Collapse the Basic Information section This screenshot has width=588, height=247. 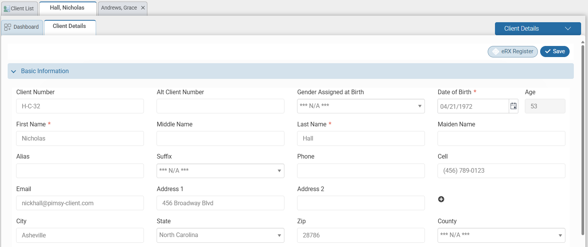13,71
